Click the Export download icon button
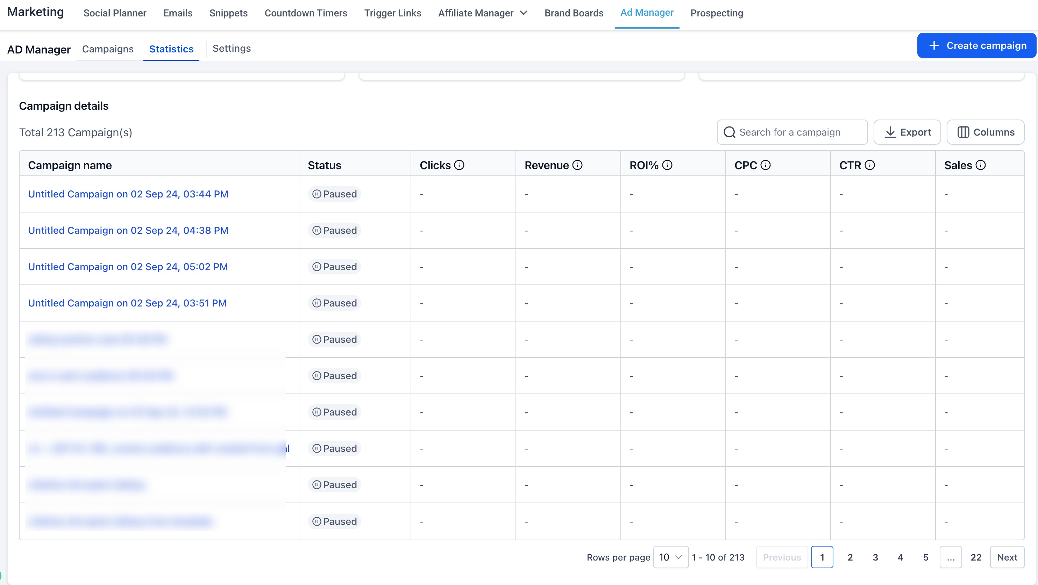Viewport: 1038px width, 585px height. [907, 132]
